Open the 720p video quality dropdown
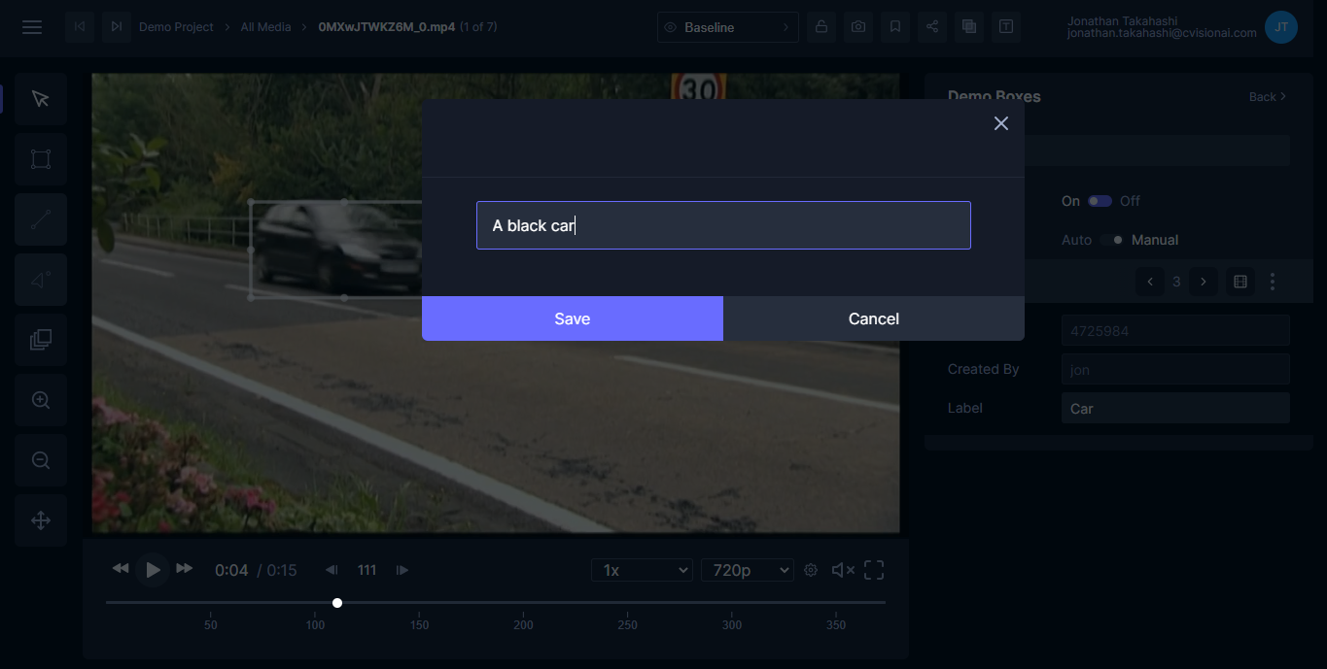Viewport: 1327px width, 669px height. pyautogui.click(x=748, y=570)
